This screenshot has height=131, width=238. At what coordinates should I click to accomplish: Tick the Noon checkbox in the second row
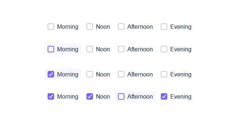point(90,49)
